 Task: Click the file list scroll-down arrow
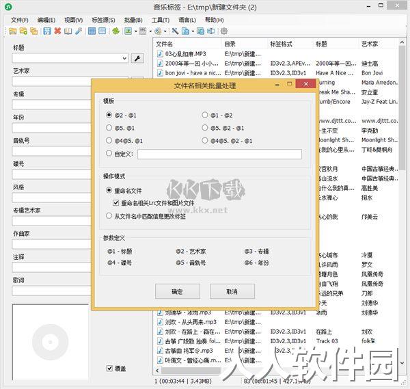[402, 363]
